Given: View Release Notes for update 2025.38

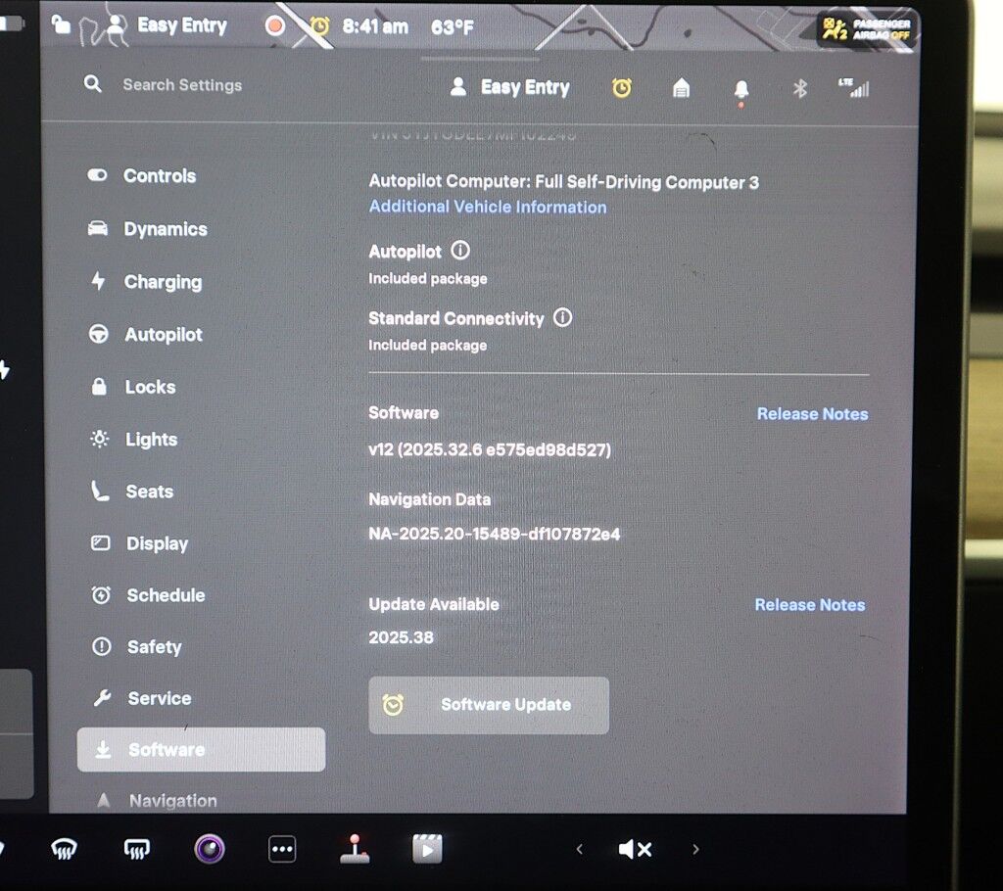Looking at the screenshot, I should tap(809, 604).
